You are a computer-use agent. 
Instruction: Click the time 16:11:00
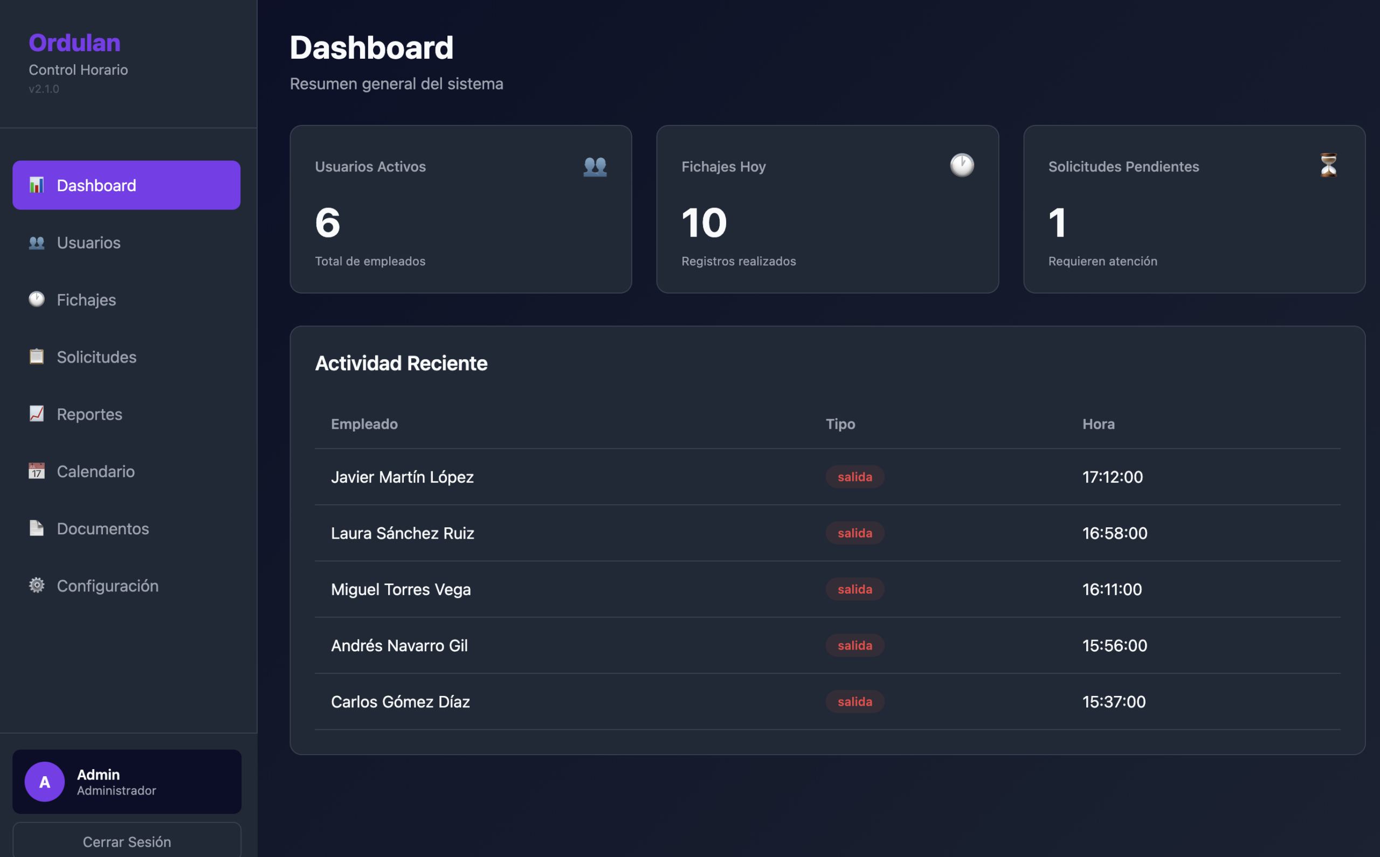1112,589
